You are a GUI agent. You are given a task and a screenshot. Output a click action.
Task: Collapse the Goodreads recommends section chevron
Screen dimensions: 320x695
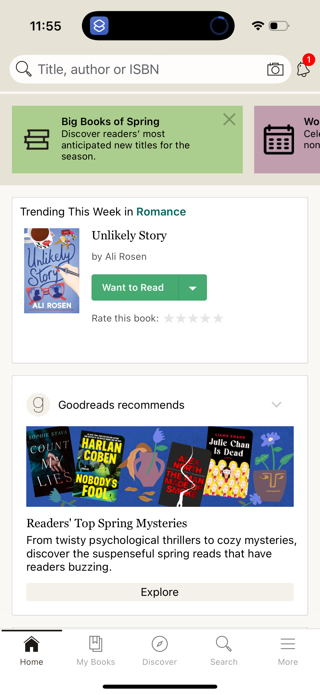click(276, 404)
